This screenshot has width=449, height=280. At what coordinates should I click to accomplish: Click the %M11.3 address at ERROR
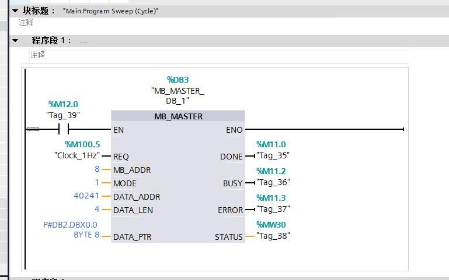pyautogui.click(x=271, y=198)
